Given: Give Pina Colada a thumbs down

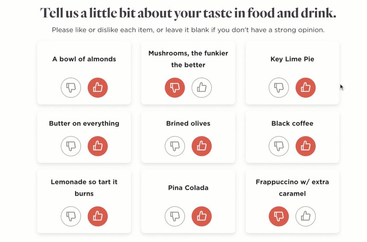Looking at the screenshot, I should click(175, 216).
